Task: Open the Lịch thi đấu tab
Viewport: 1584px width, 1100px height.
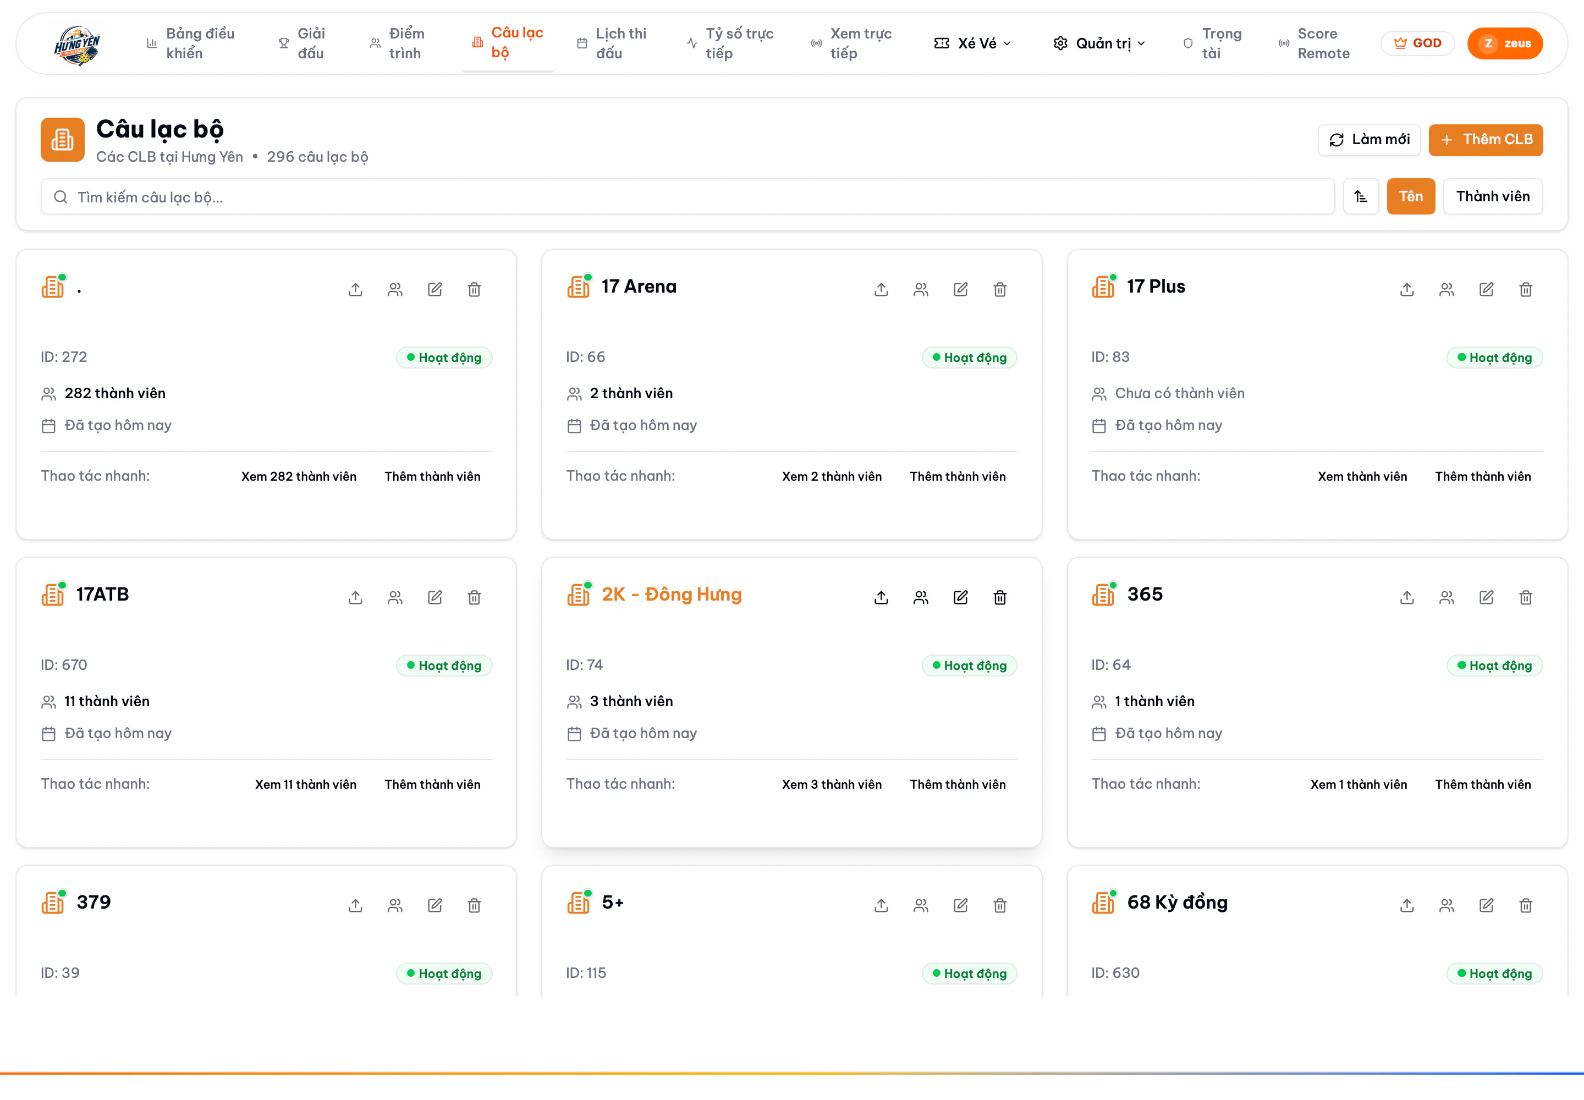Action: (x=612, y=43)
